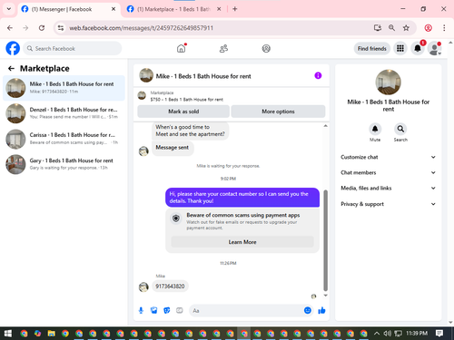This screenshot has height=340, width=454.
Task: Click the purple contact number request message
Action: point(242,198)
